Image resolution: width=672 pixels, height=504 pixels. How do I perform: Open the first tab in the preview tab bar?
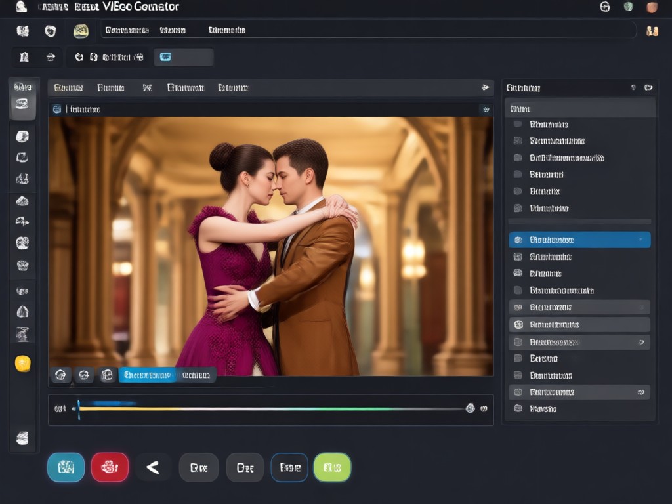click(68, 88)
